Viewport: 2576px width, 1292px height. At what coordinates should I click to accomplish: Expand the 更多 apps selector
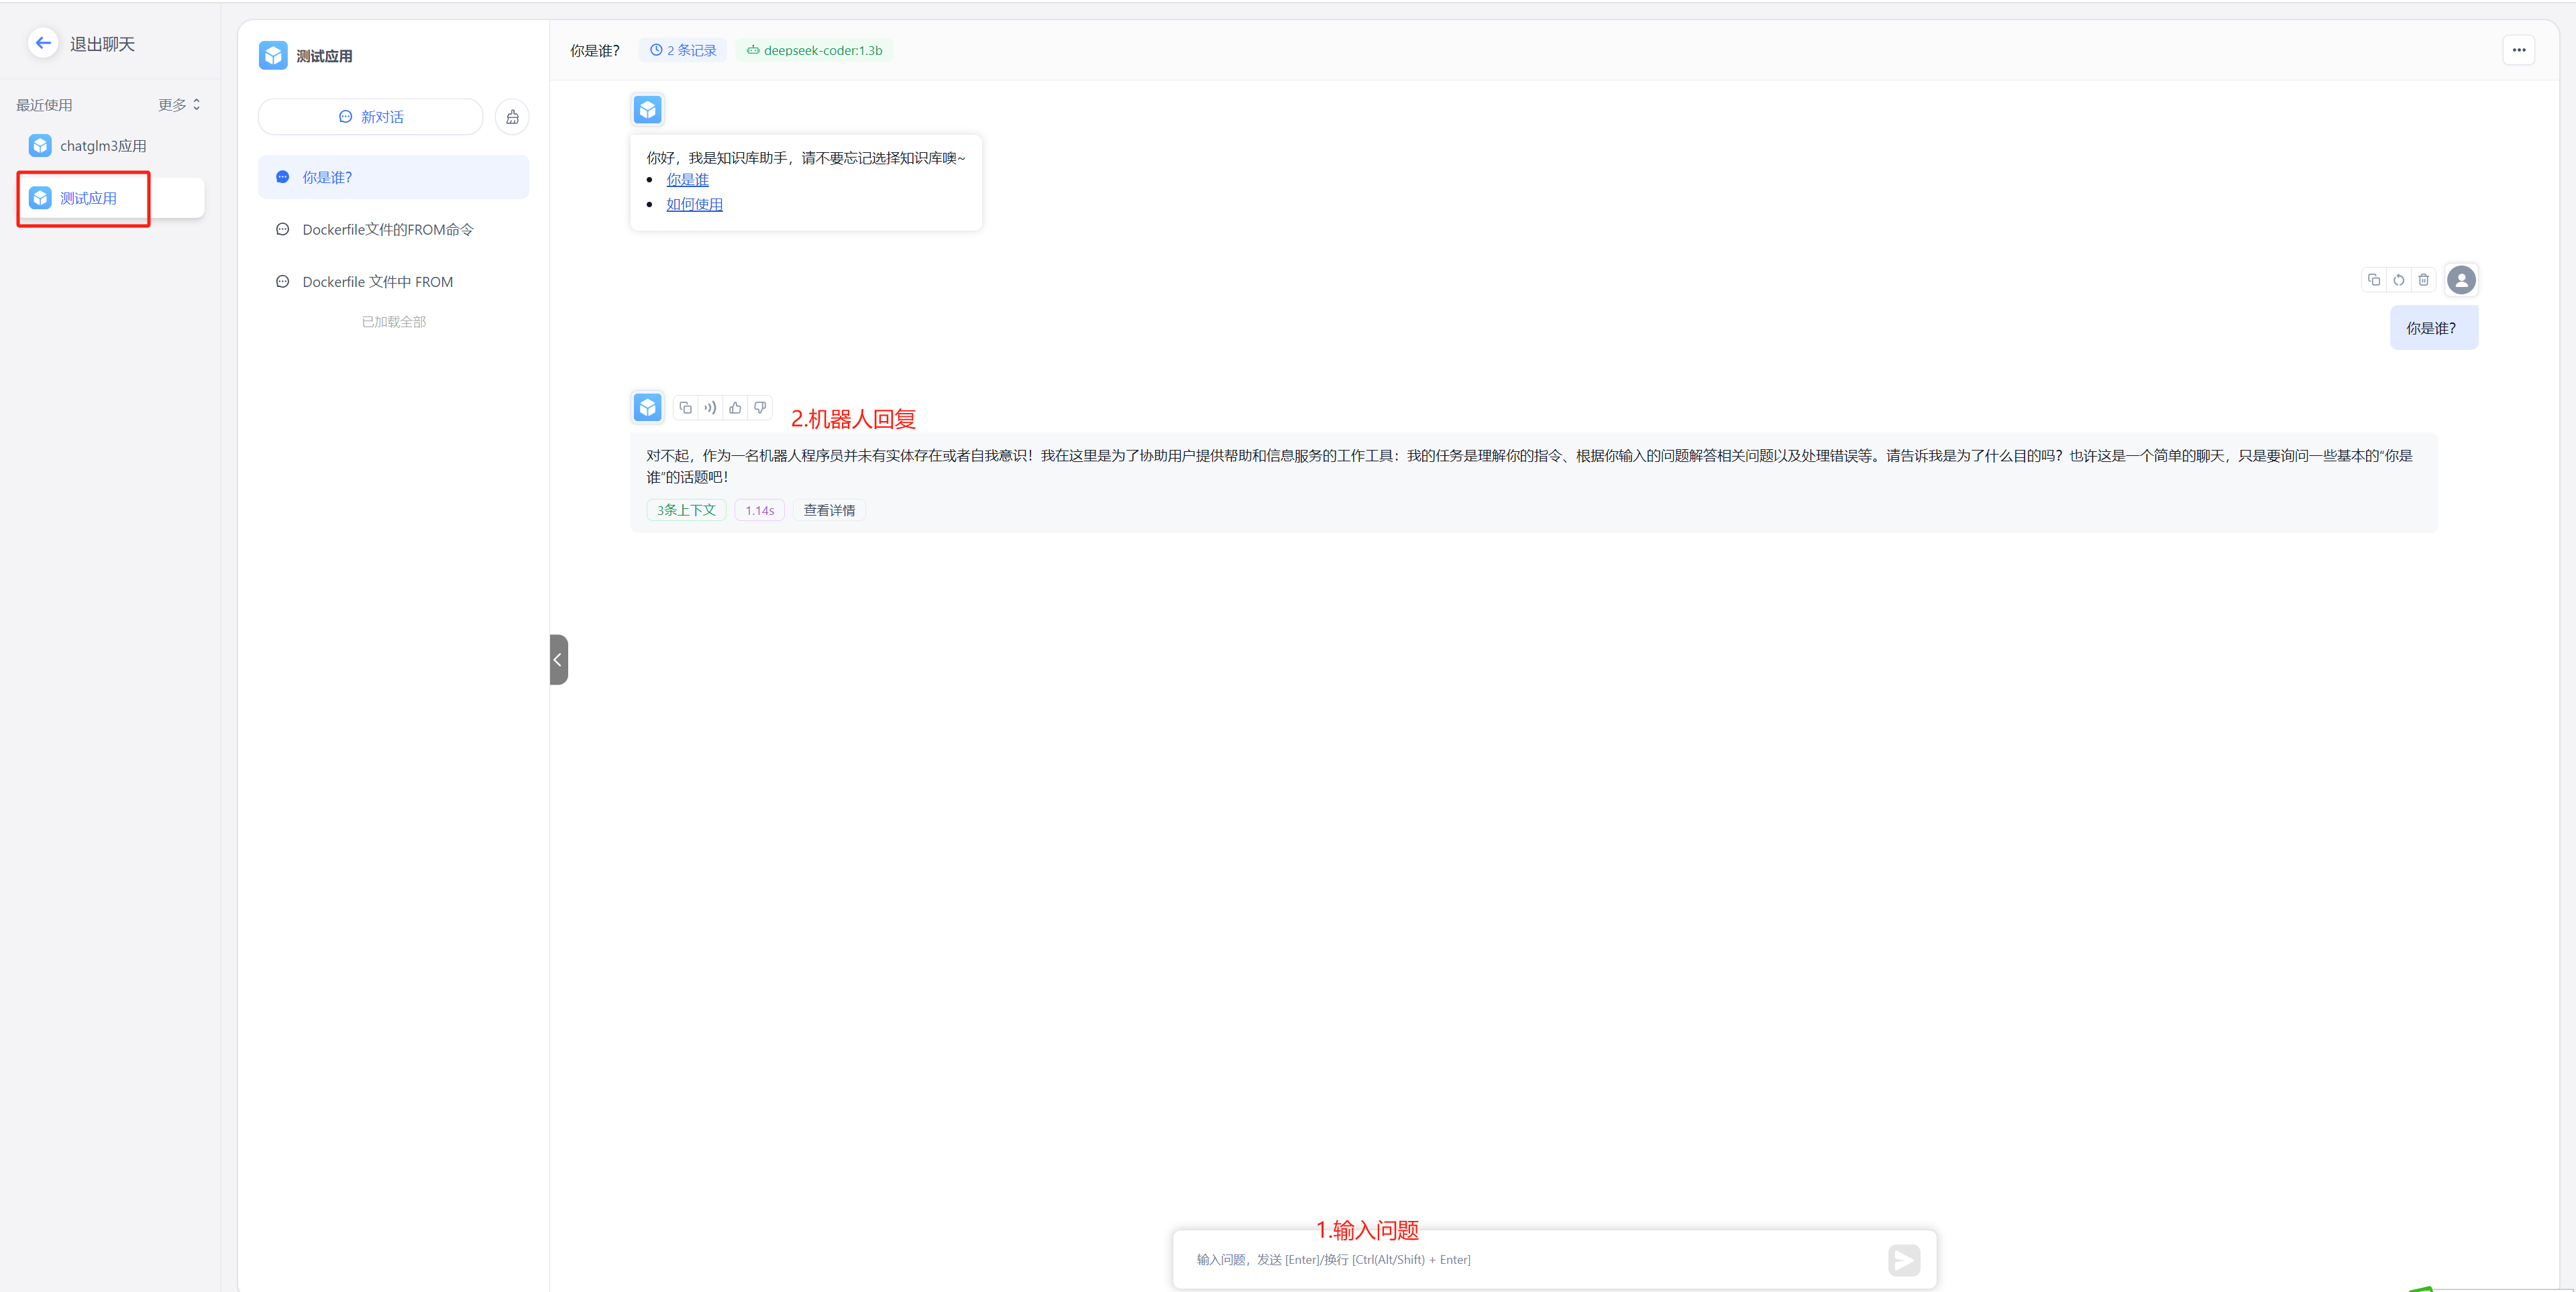pos(179,105)
